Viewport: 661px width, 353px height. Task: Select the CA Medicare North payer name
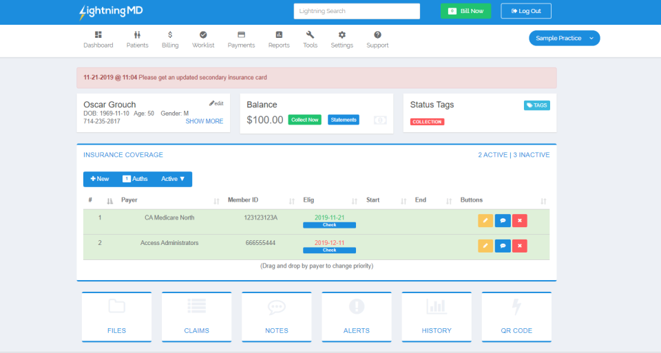169,217
